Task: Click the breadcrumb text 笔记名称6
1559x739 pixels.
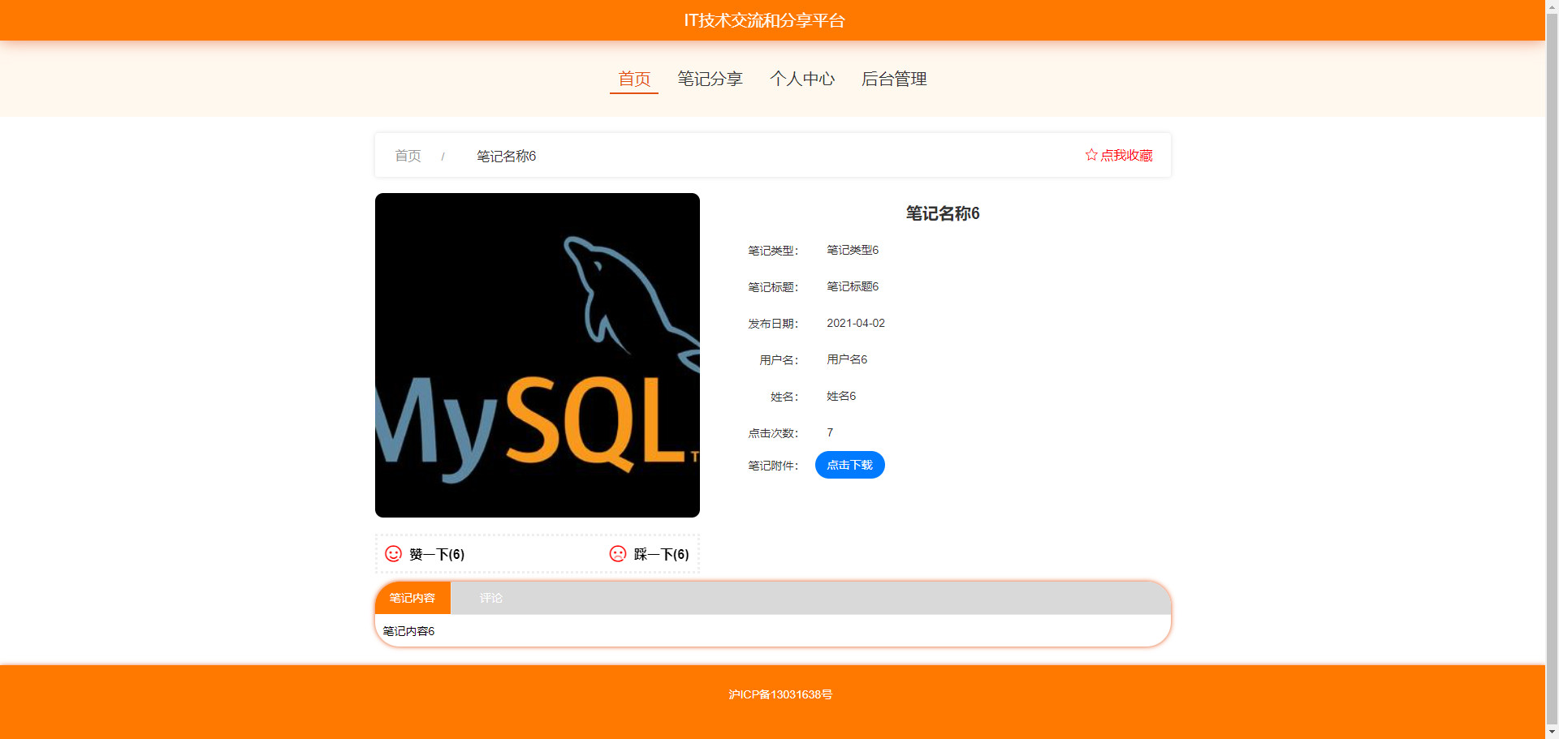Action: coord(506,156)
